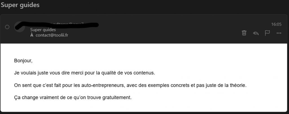The width and height of the screenshot is (289, 114).
Task: Click the 16:05 timestamp
Action: click(x=276, y=24)
